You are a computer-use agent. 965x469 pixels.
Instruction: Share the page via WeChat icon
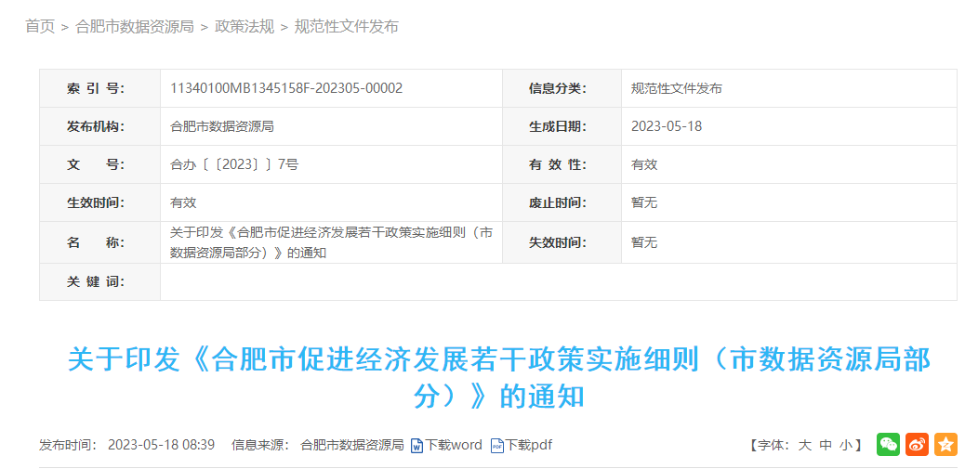click(x=888, y=445)
